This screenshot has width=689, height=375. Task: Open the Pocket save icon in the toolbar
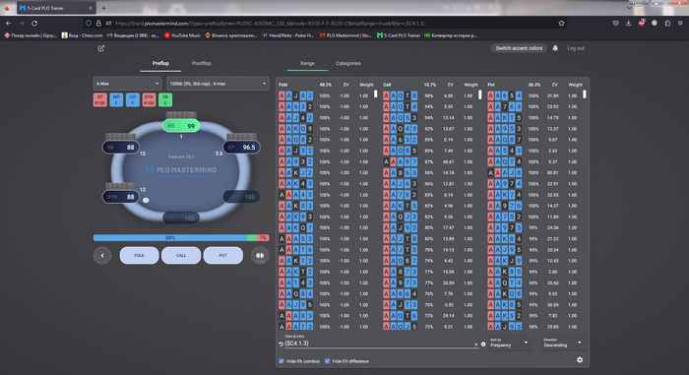[x=615, y=24]
